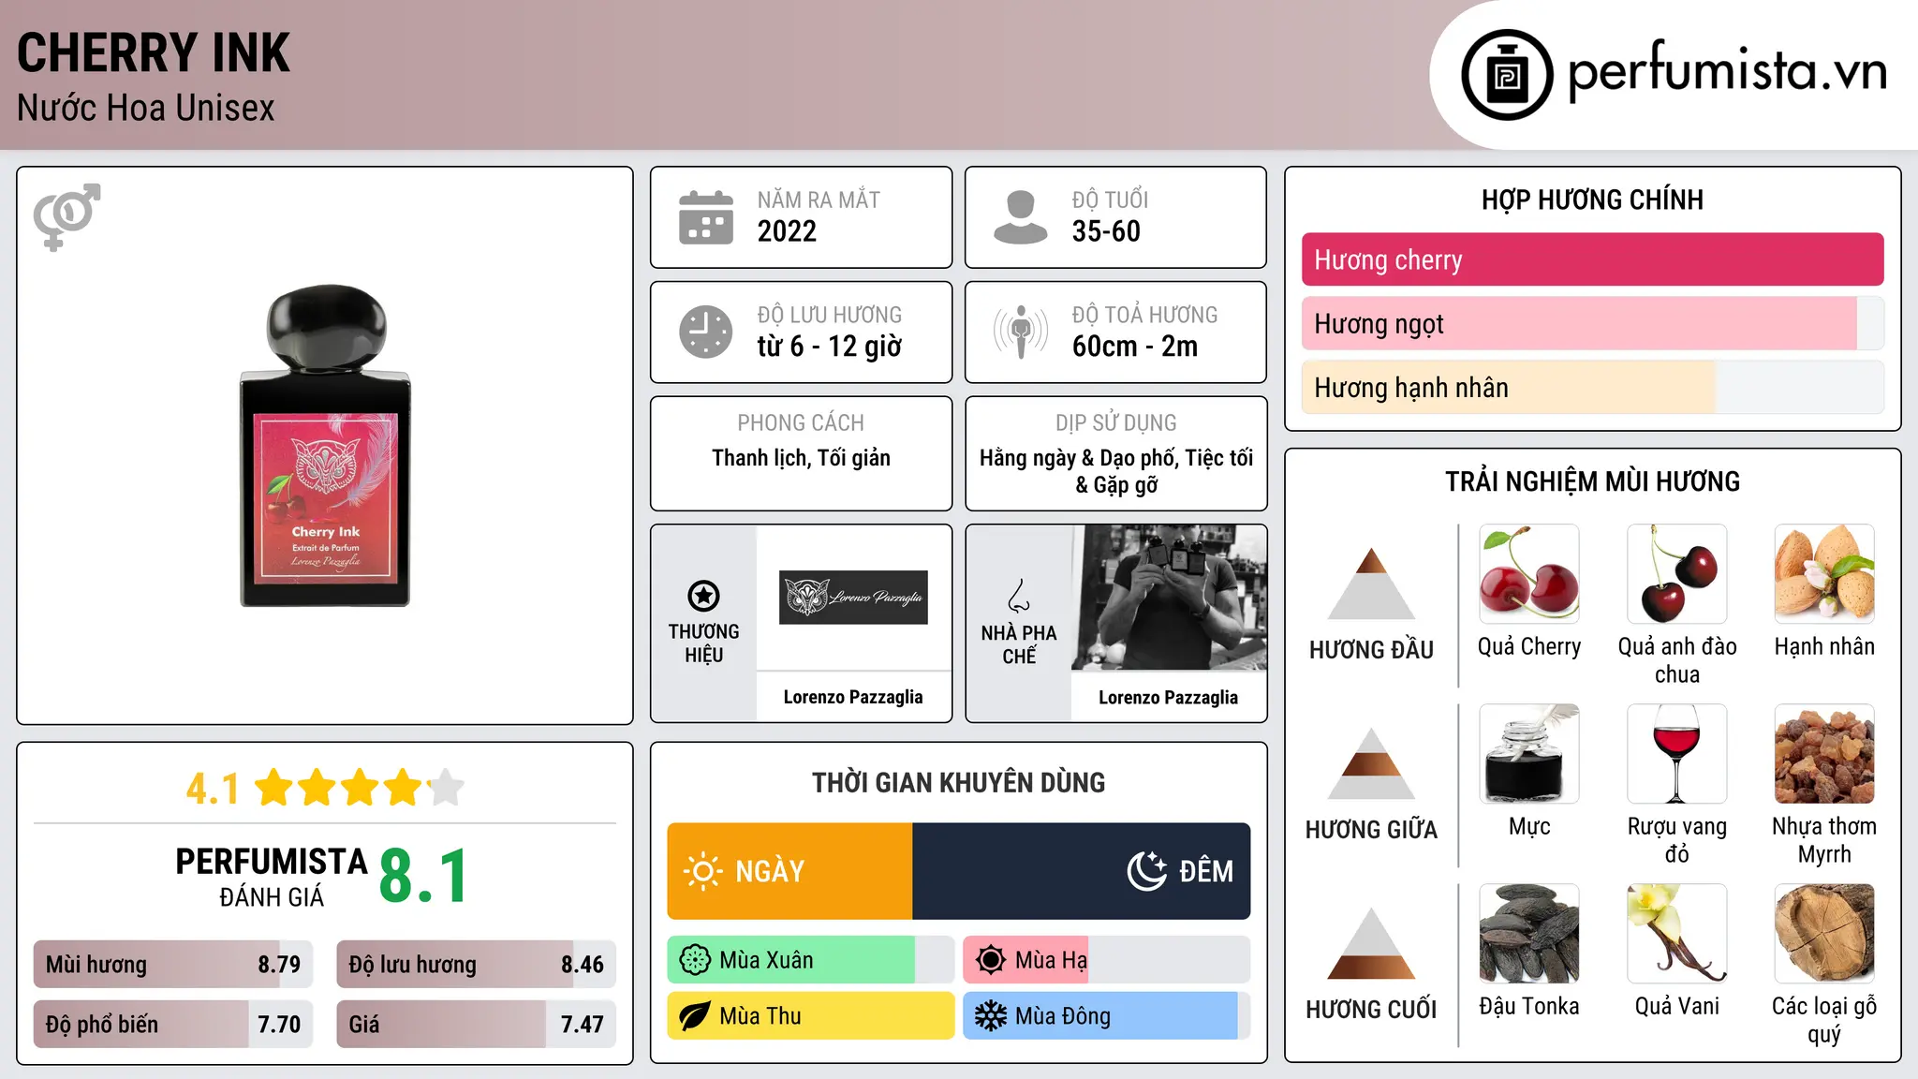1918x1079 pixels.
Task: Click the pyramid icon above Hương đầu
Action: [x=1371, y=584]
